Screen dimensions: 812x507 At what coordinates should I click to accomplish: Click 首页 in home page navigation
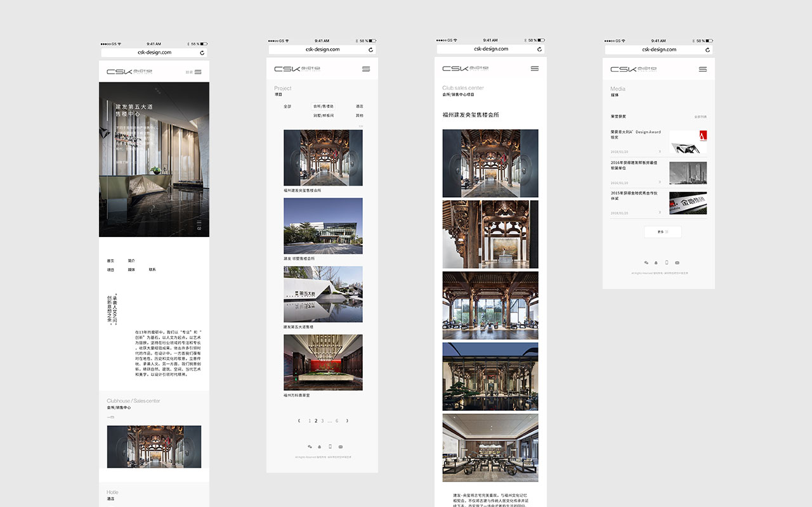[x=111, y=260]
